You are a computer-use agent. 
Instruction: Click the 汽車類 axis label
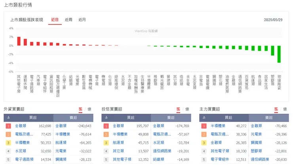coord(38,80)
